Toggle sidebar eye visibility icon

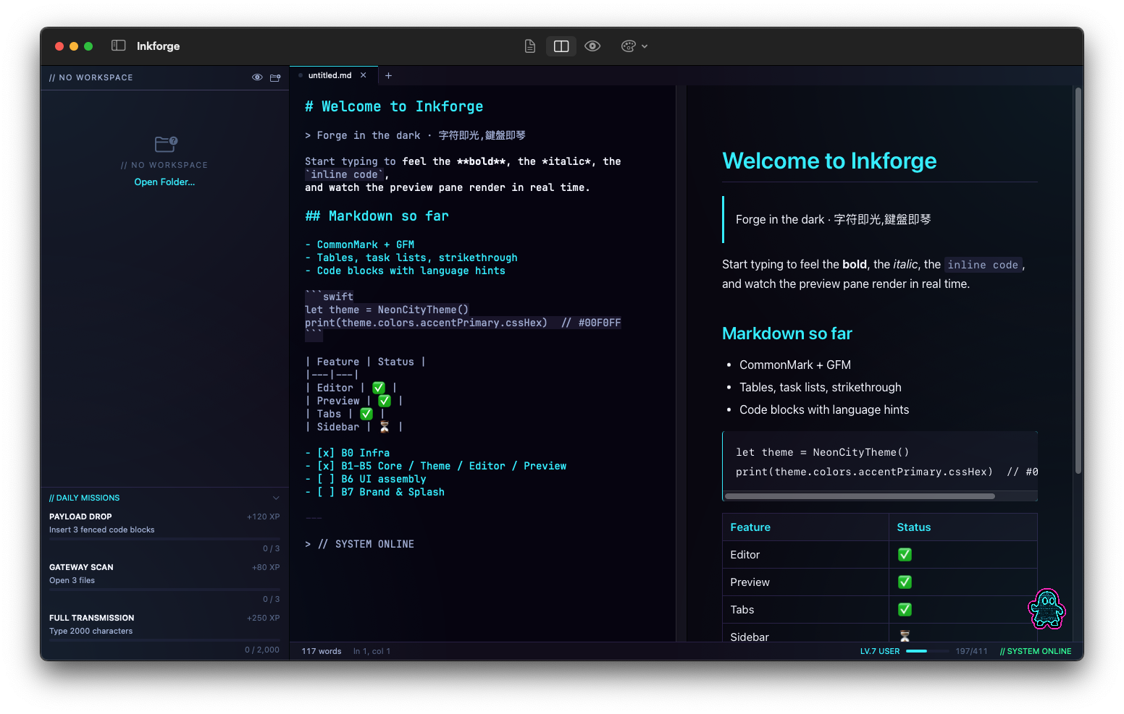[257, 77]
